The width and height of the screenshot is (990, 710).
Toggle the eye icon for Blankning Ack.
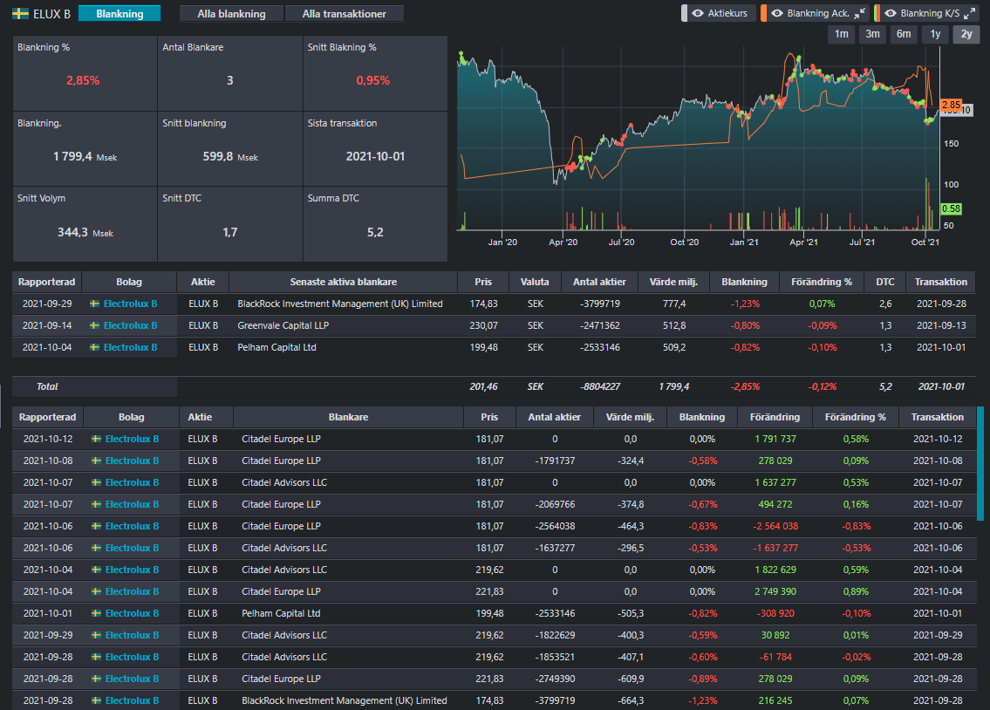[x=777, y=13]
